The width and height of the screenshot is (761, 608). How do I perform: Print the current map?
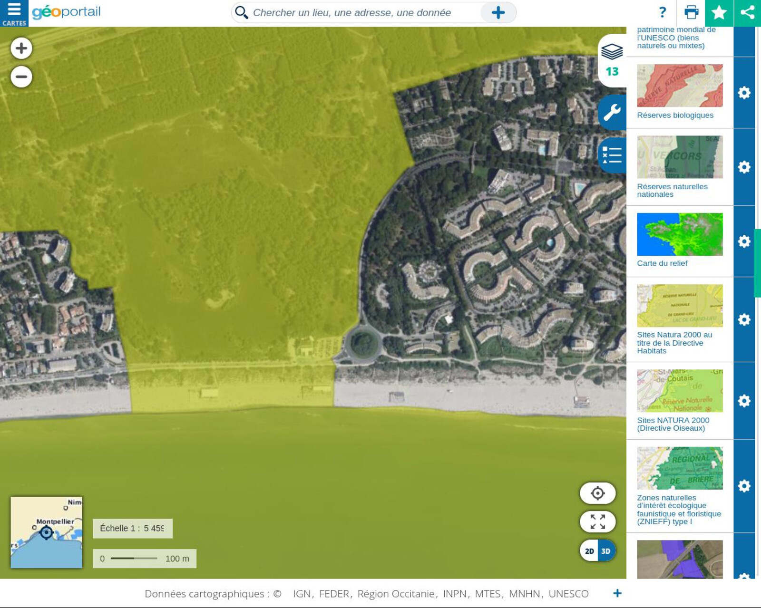[x=691, y=12]
